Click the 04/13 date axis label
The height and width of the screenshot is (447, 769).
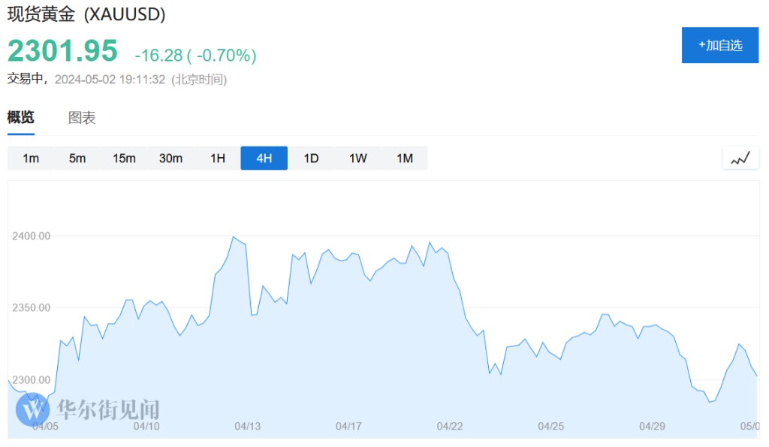point(247,426)
